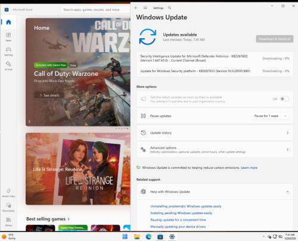Open What's New in Store sidebar
Viewport: 298px width, 241px height.
8,193
